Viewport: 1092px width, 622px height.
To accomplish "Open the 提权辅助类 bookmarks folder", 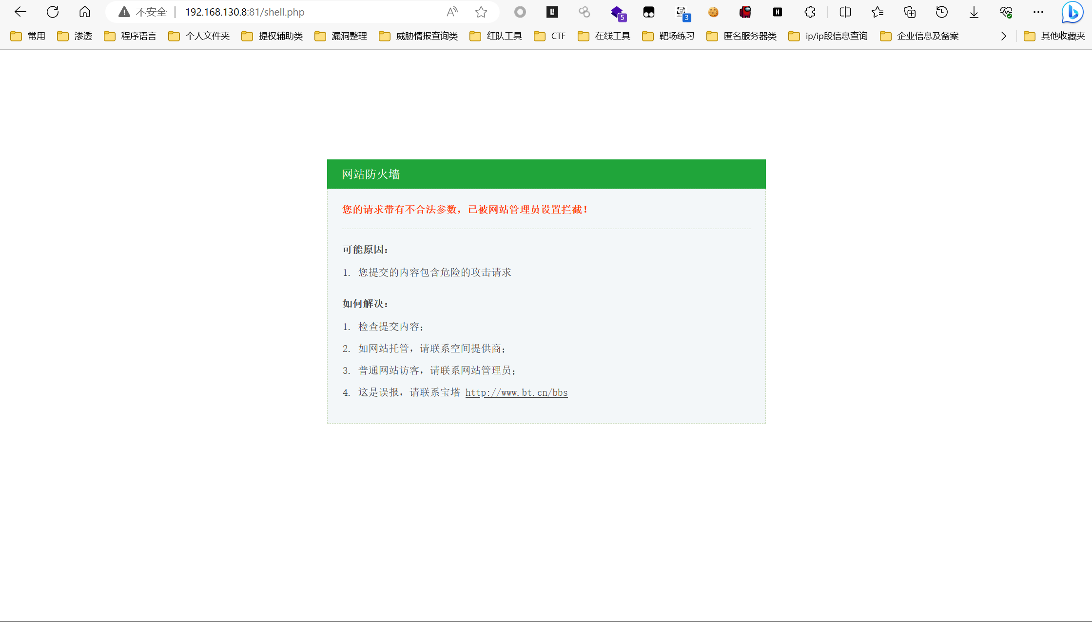I will tap(272, 36).
